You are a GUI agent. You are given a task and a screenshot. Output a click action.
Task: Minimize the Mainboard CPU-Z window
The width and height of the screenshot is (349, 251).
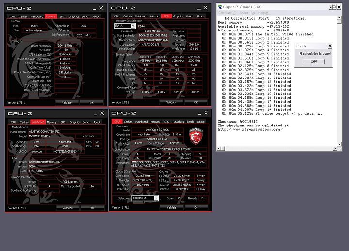[95, 114]
